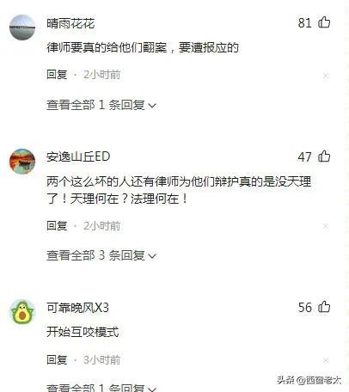Like the comment by 可靠晚风X3

(x=324, y=307)
